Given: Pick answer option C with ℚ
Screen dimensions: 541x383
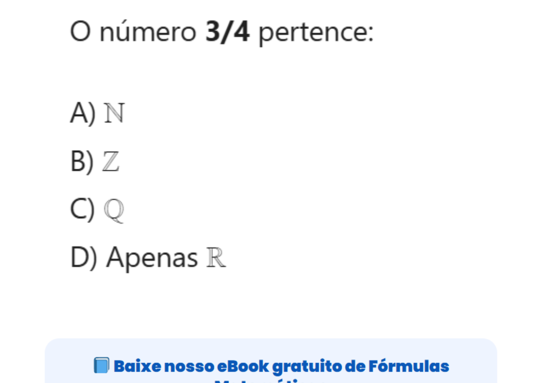Looking at the screenshot, I should point(97,210).
